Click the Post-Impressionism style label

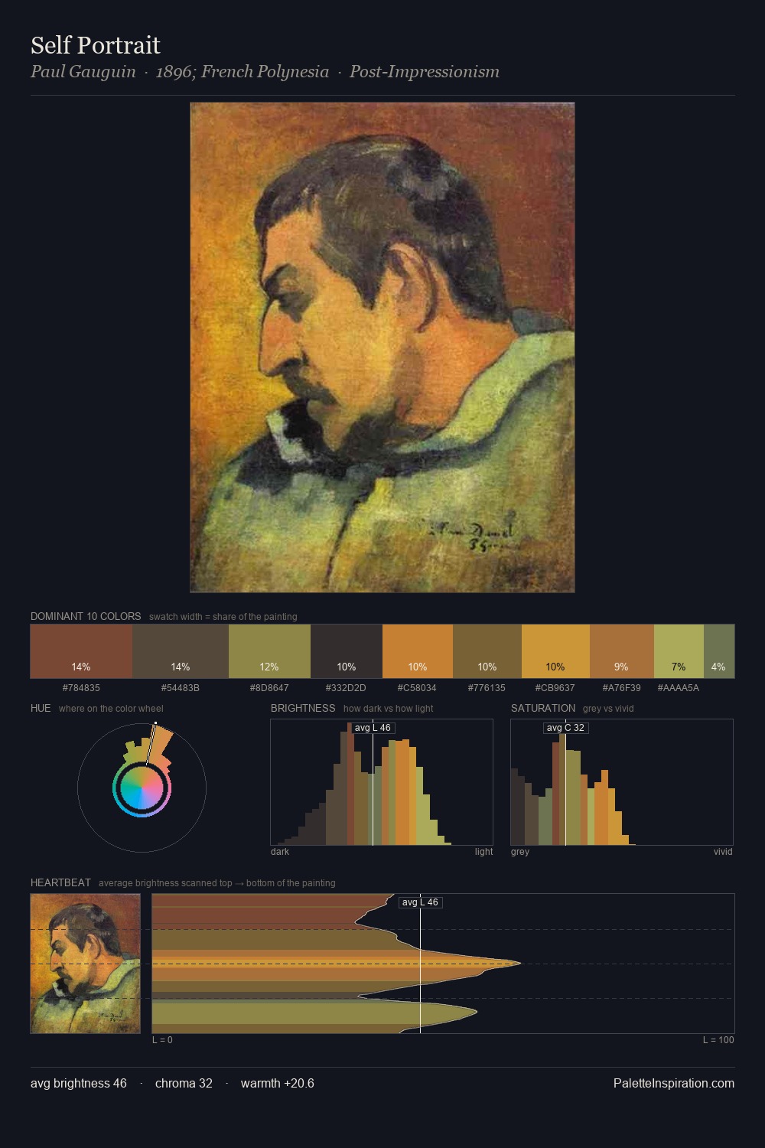[x=425, y=72]
